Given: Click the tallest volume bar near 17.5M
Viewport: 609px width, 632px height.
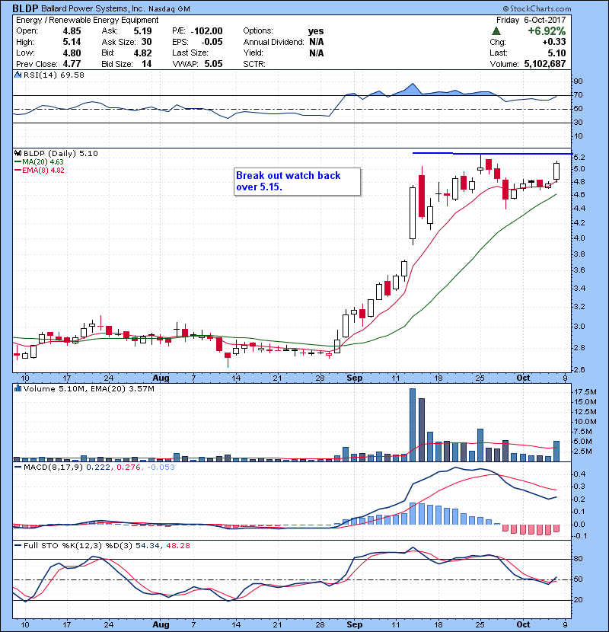Looking at the screenshot, I should [x=413, y=425].
